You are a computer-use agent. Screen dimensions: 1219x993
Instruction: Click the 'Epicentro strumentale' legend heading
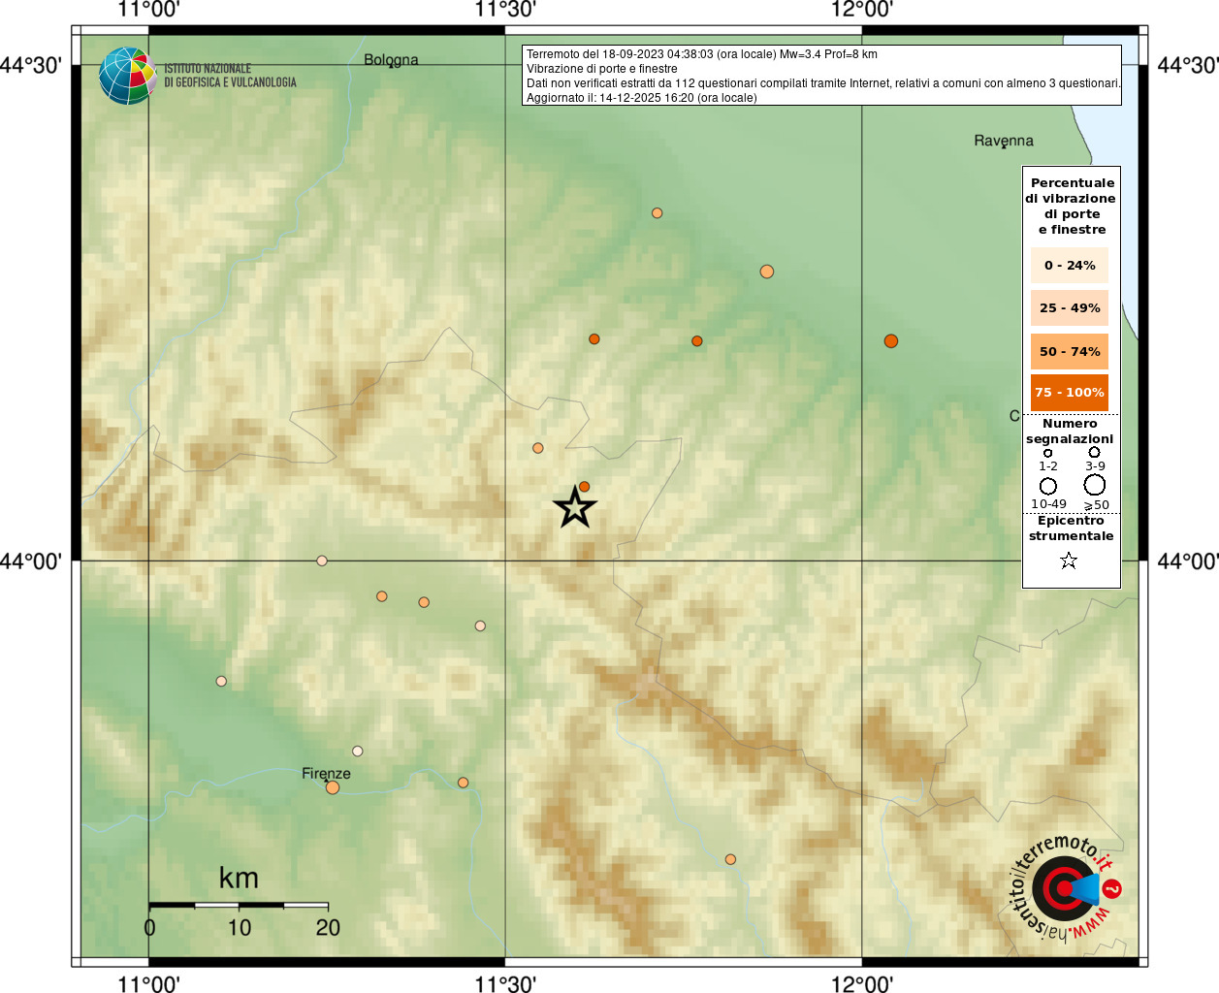(1071, 529)
